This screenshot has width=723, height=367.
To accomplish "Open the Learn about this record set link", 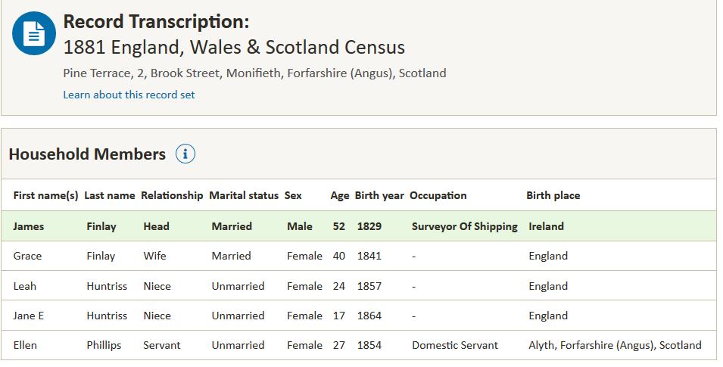I will point(129,95).
